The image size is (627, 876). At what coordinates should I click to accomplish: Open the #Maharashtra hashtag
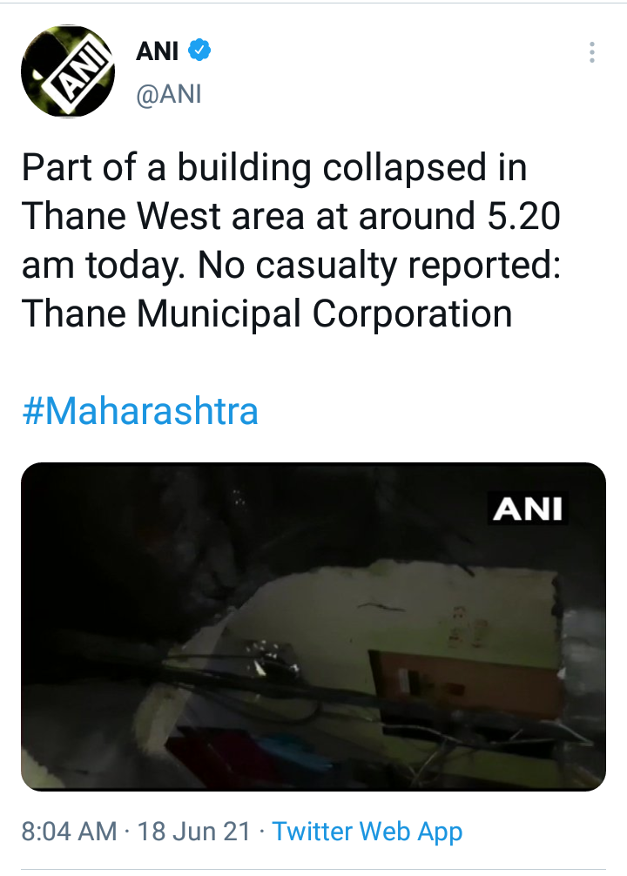tap(140, 411)
